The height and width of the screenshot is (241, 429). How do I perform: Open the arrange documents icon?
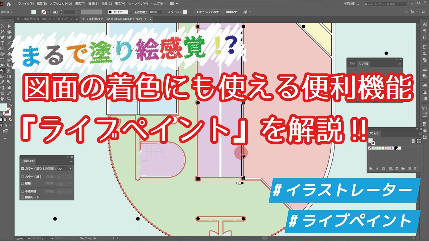[x=174, y=4]
